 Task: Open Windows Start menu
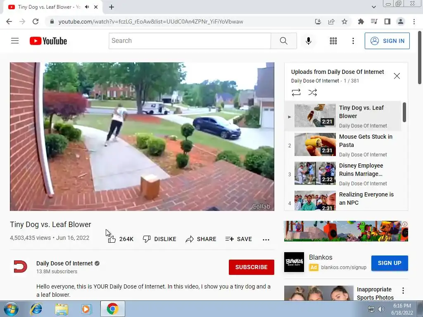(x=11, y=309)
